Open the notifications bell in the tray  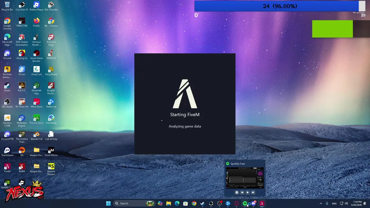coord(365,203)
